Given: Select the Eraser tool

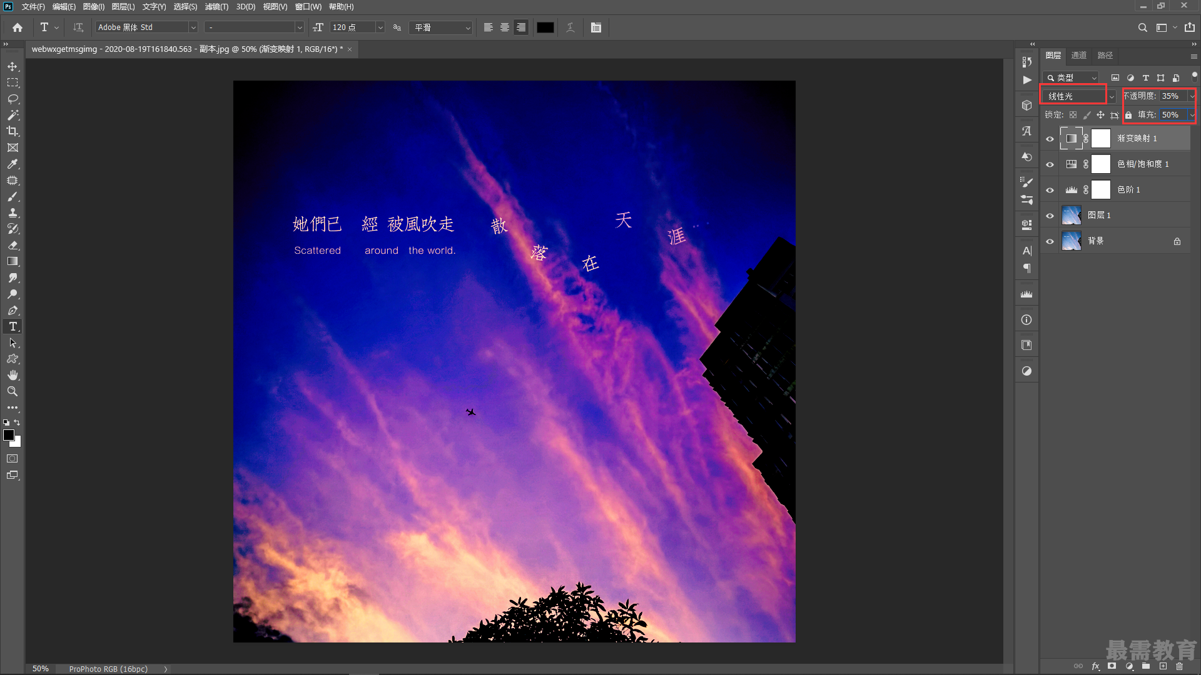Looking at the screenshot, I should tap(13, 245).
